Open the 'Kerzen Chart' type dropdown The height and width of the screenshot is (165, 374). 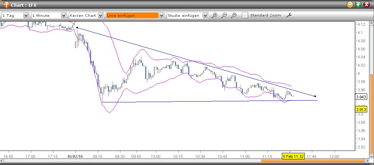[x=101, y=15]
